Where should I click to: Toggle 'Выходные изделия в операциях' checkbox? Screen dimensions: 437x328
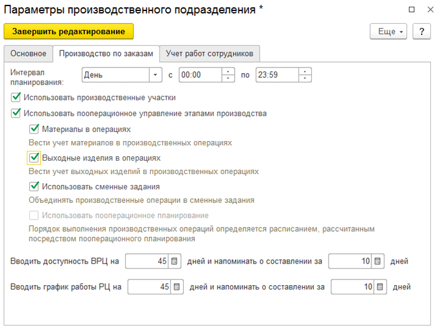click(34, 158)
